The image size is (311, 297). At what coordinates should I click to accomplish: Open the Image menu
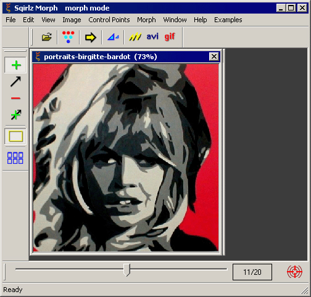click(72, 20)
